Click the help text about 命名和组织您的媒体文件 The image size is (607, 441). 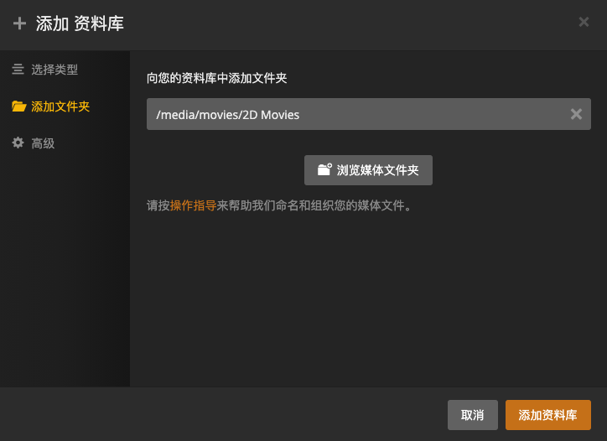(278, 205)
